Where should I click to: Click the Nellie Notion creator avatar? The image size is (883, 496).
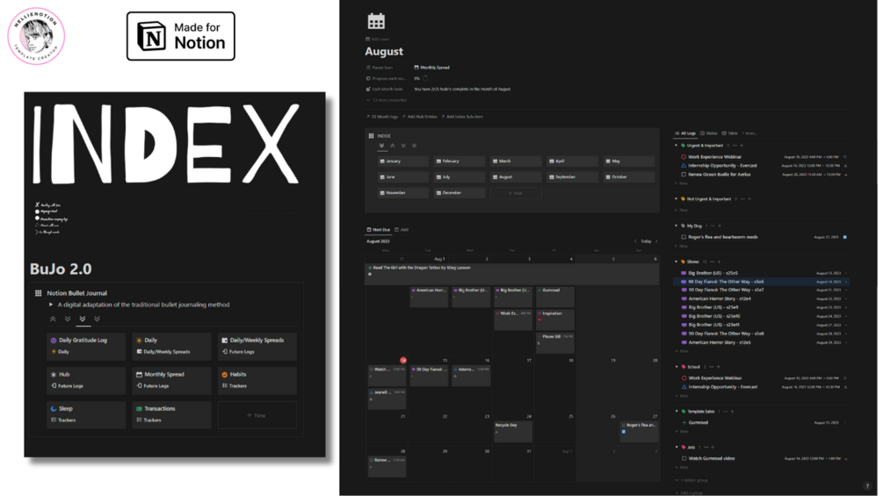pyautogui.click(x=36, y=36)
